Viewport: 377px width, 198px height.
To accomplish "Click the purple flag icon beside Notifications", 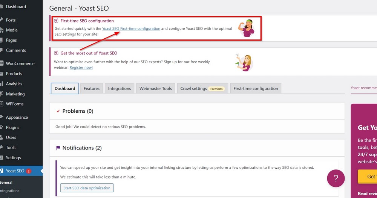I will [58, 148].
